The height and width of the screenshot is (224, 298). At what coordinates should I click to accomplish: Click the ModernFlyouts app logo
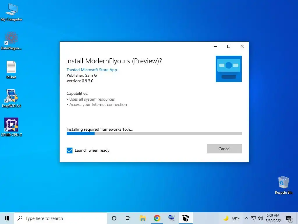229,69
